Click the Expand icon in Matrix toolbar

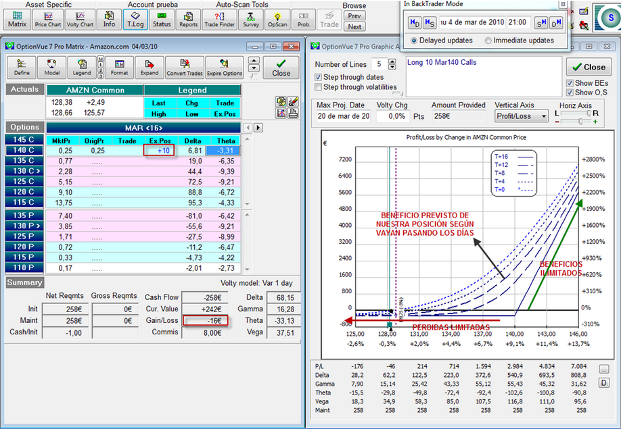149,68
